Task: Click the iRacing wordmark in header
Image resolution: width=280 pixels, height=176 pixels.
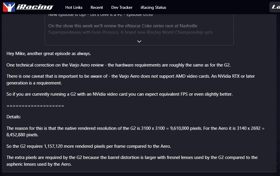Action: tap(35, 7)
